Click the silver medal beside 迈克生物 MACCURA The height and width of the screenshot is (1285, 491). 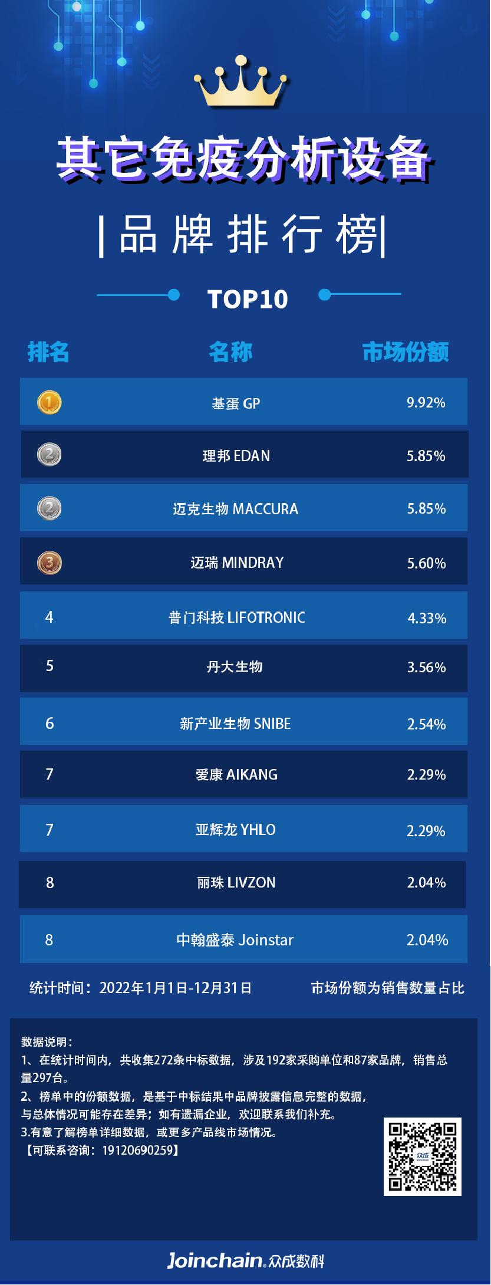click(49, 508)
